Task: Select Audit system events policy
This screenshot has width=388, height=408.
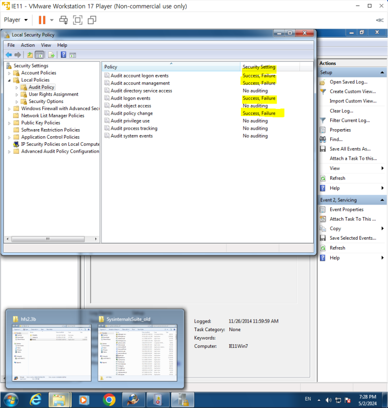Action: click(132, 136)
